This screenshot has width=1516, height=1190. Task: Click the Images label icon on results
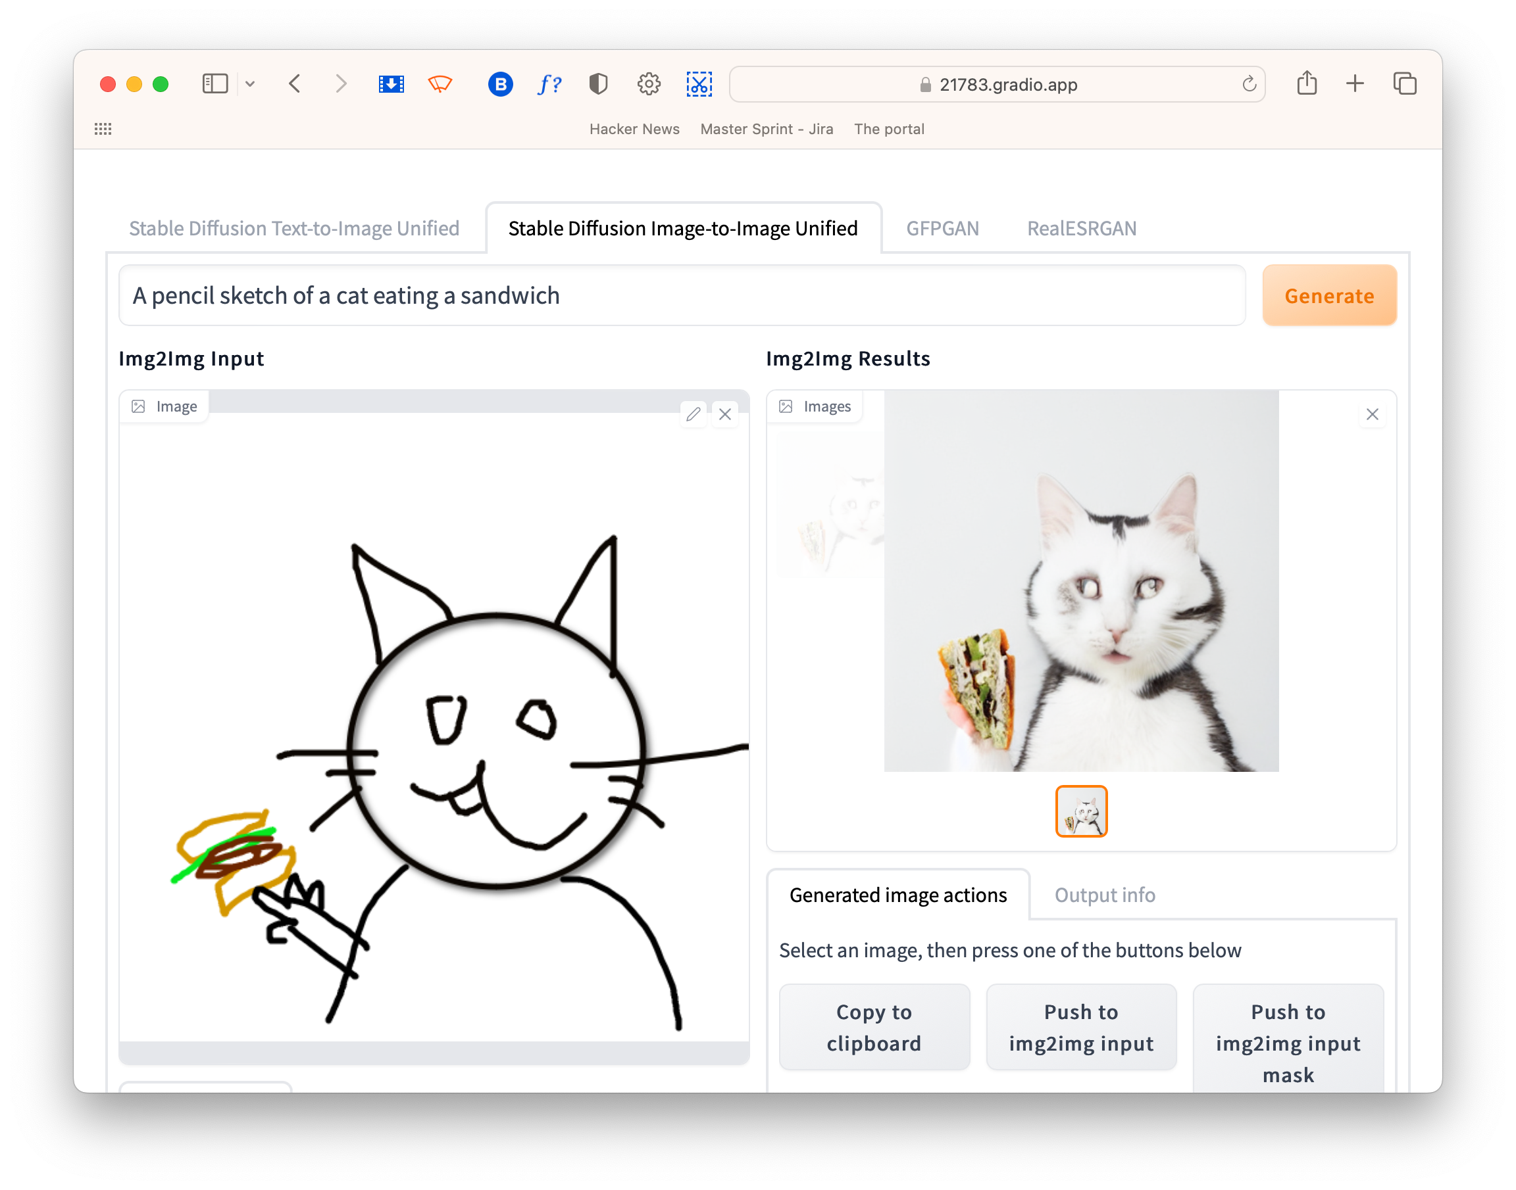pos(785,407)
